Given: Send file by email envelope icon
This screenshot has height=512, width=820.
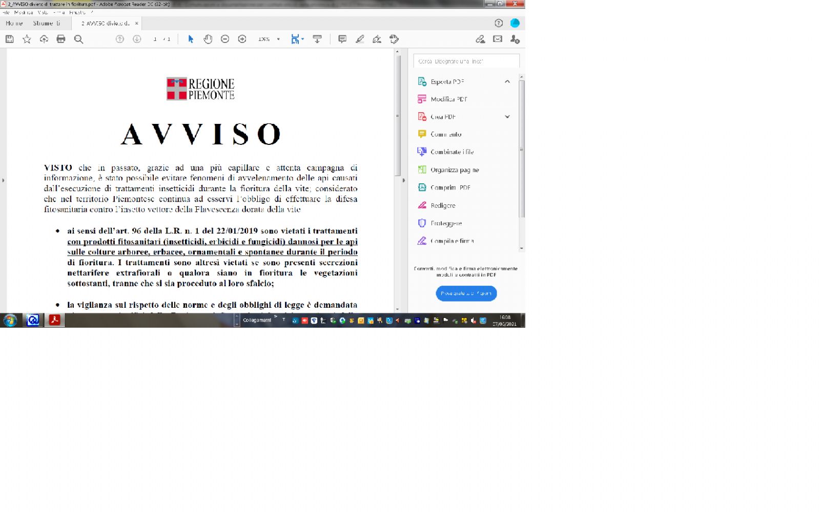Looking at the screenshot, I should (498, 39).
